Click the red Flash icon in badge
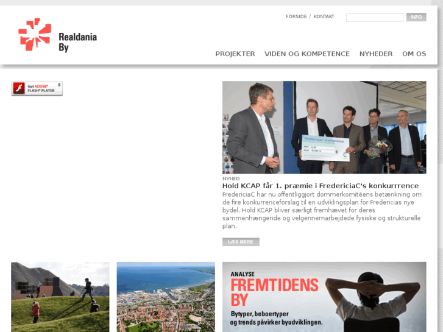The image size is (443, 332). (19, 88)
